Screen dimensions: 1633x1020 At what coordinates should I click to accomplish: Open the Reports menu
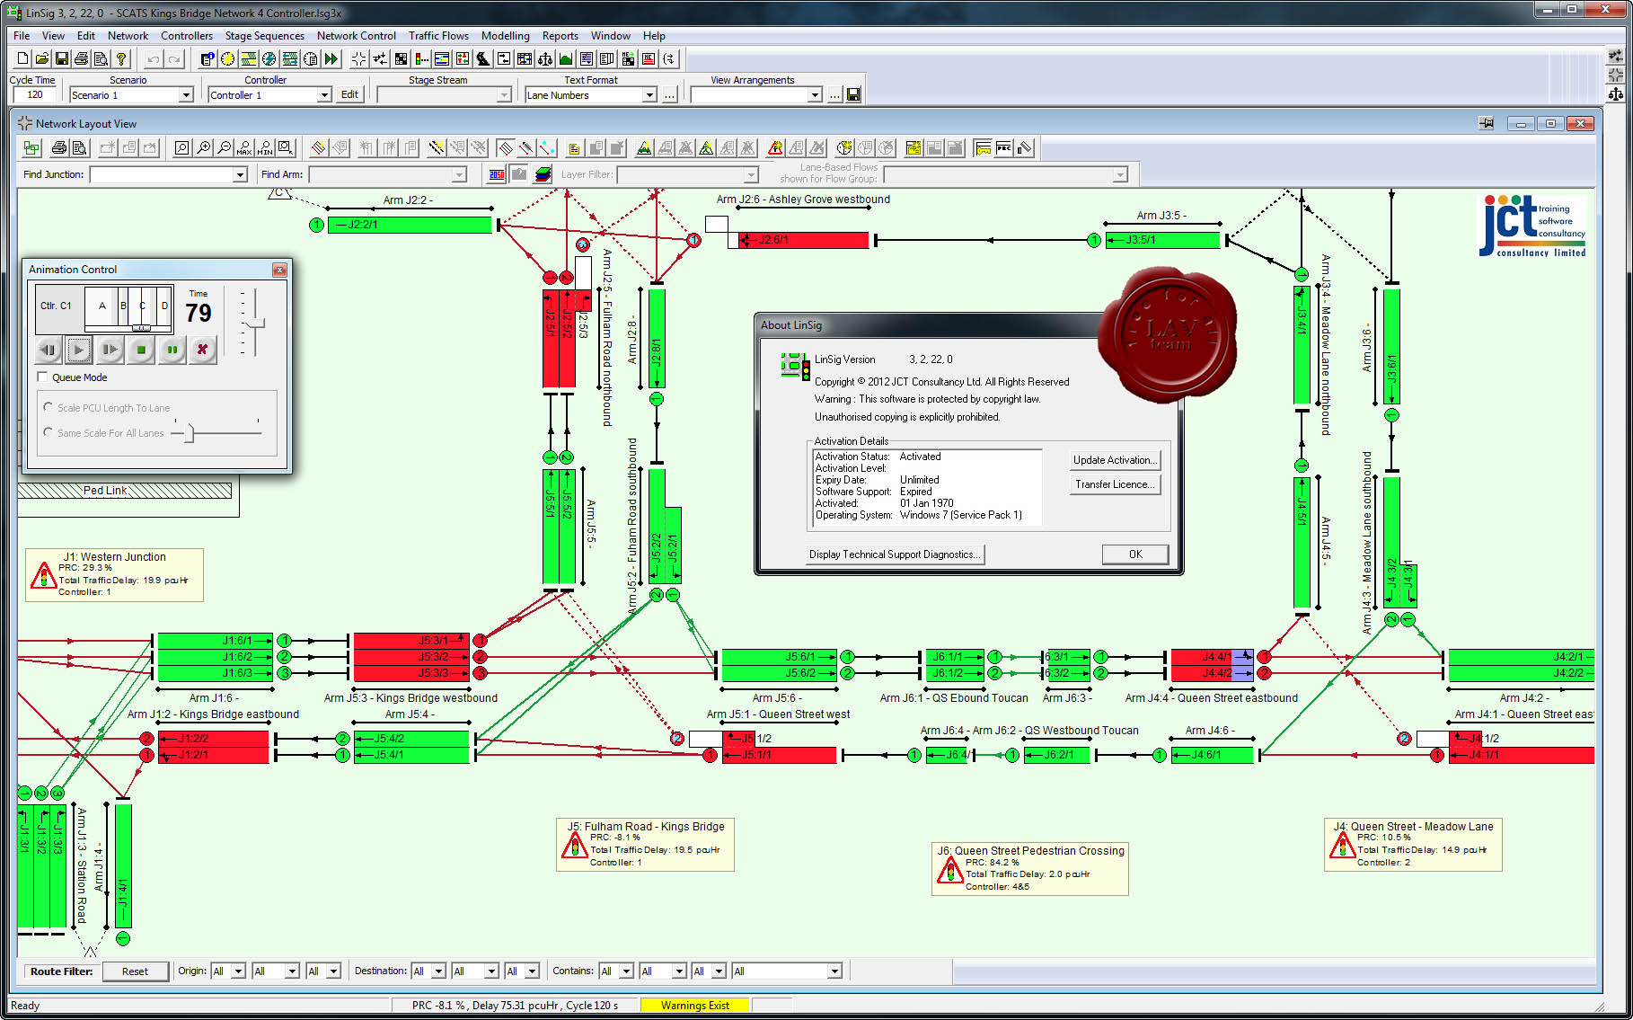pos(560,36)
